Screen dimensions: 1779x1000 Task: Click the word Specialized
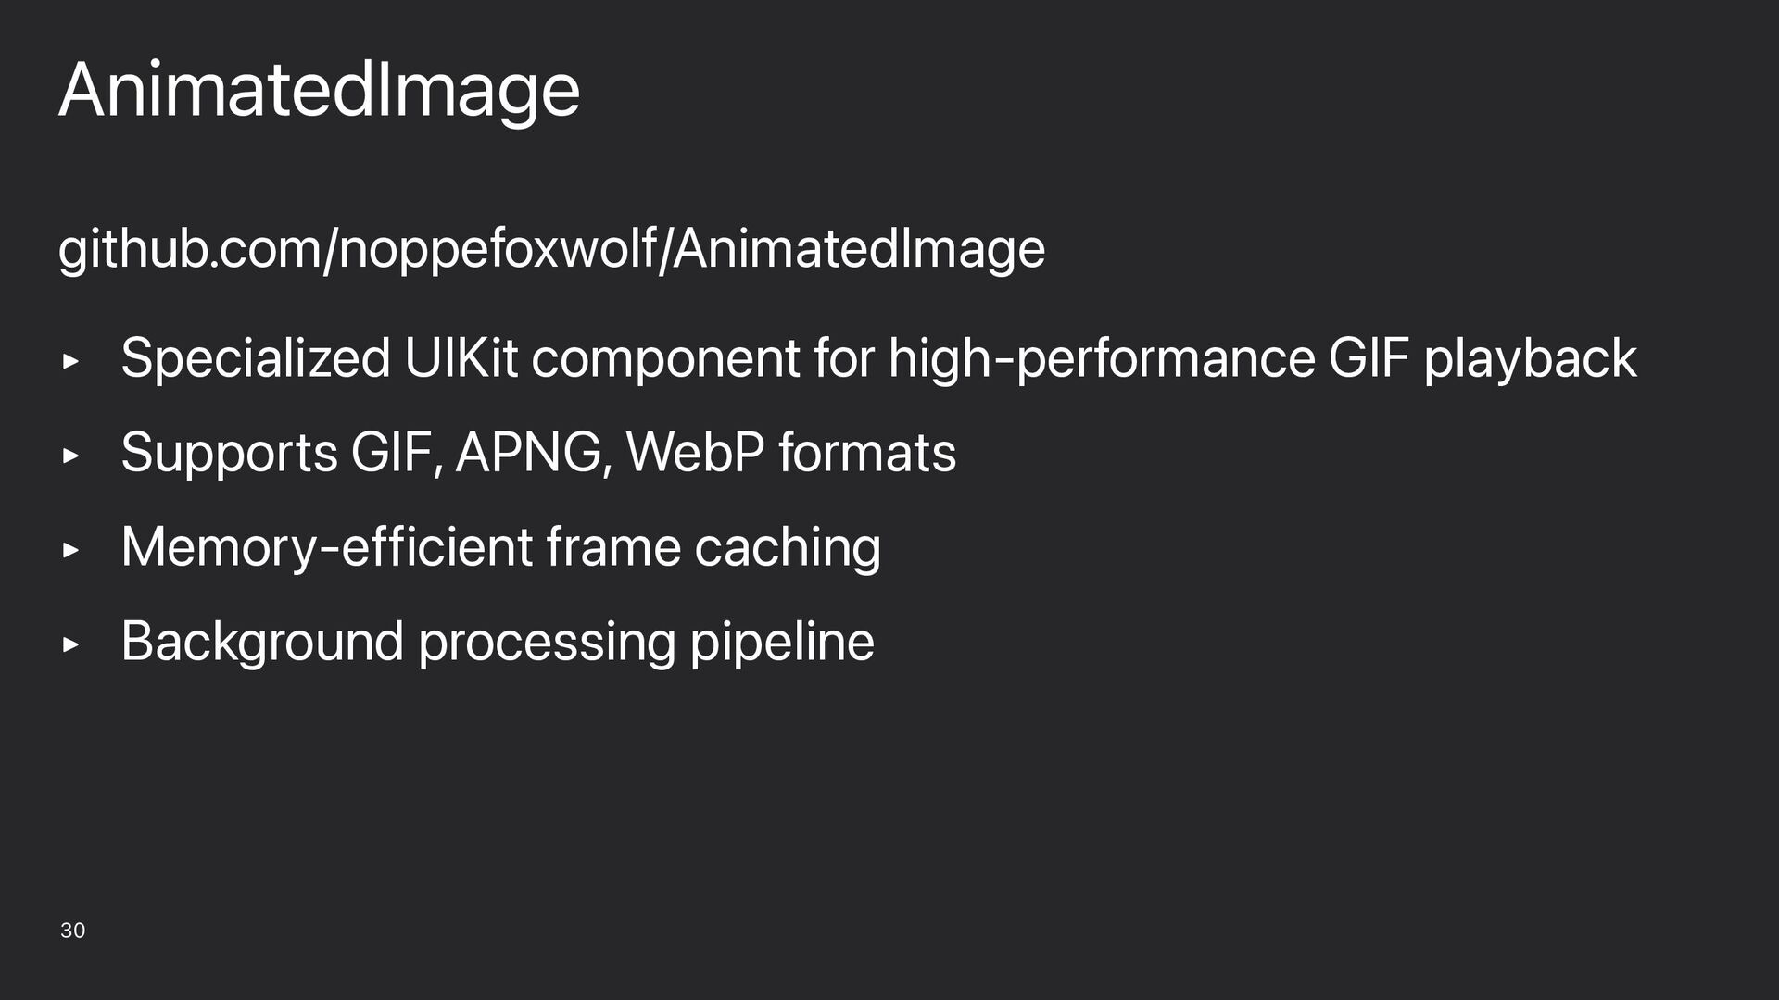pos(256,360)
